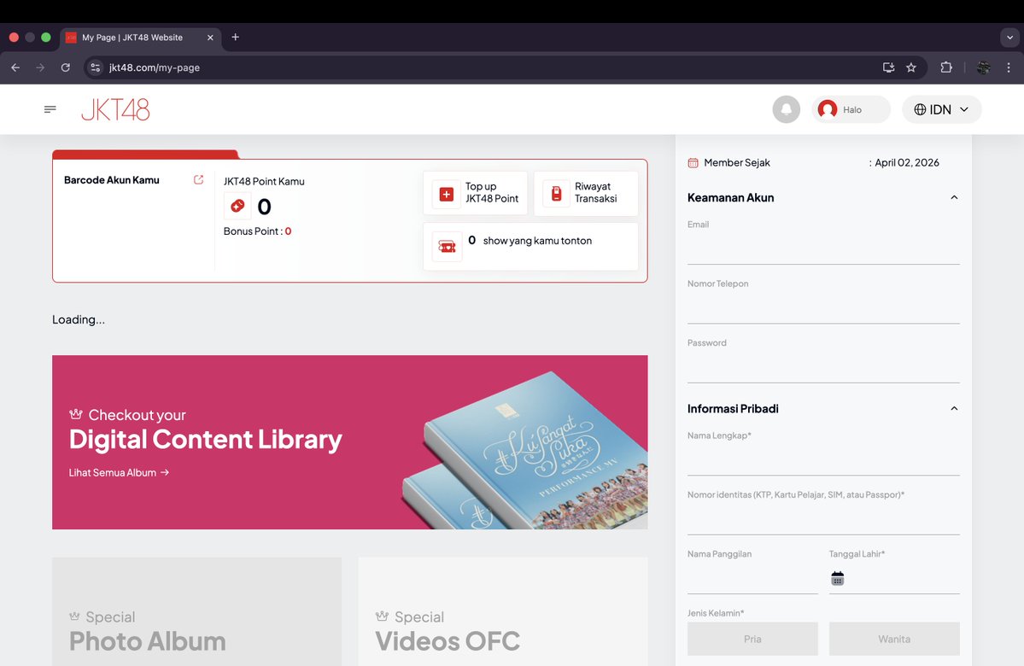Open the tab search dropdown arrow

[x=1009, y=38]
